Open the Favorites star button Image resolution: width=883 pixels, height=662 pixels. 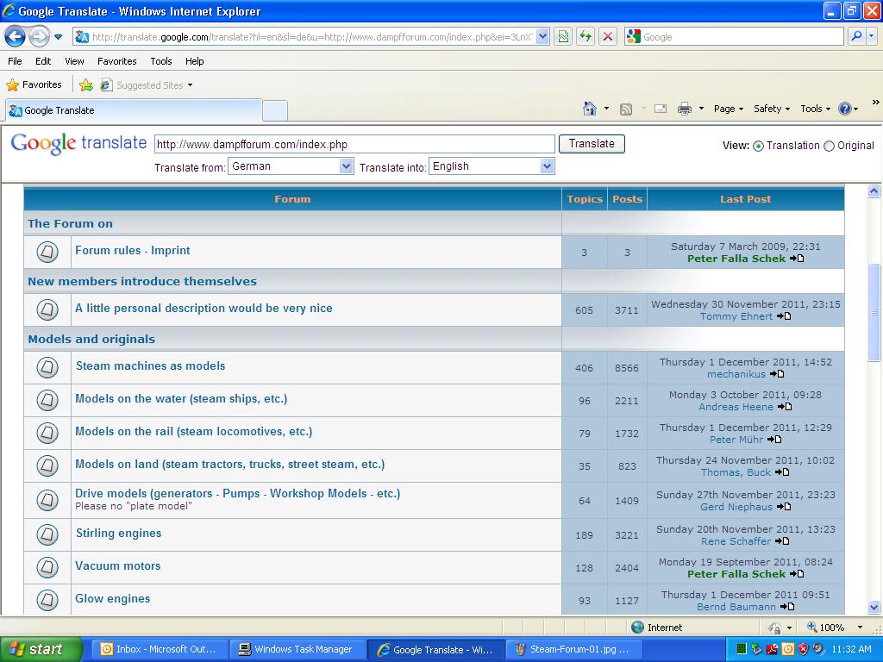click(34, 85)
